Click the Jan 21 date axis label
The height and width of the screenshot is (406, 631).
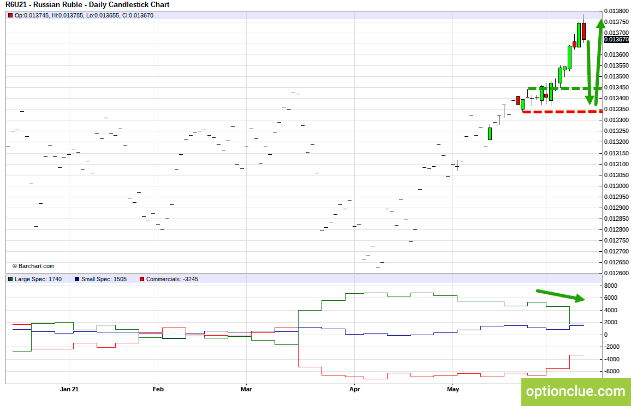[x=69, y=389]
